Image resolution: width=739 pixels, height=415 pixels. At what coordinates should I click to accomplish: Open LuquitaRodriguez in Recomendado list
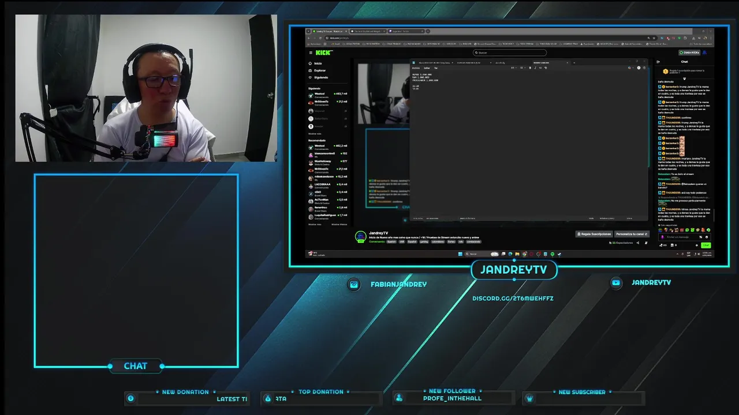coord(327,217)
